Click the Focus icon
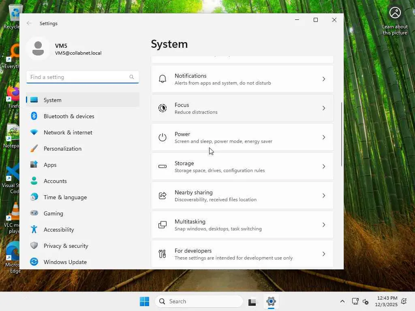The image size is (415, 311). 163,108
